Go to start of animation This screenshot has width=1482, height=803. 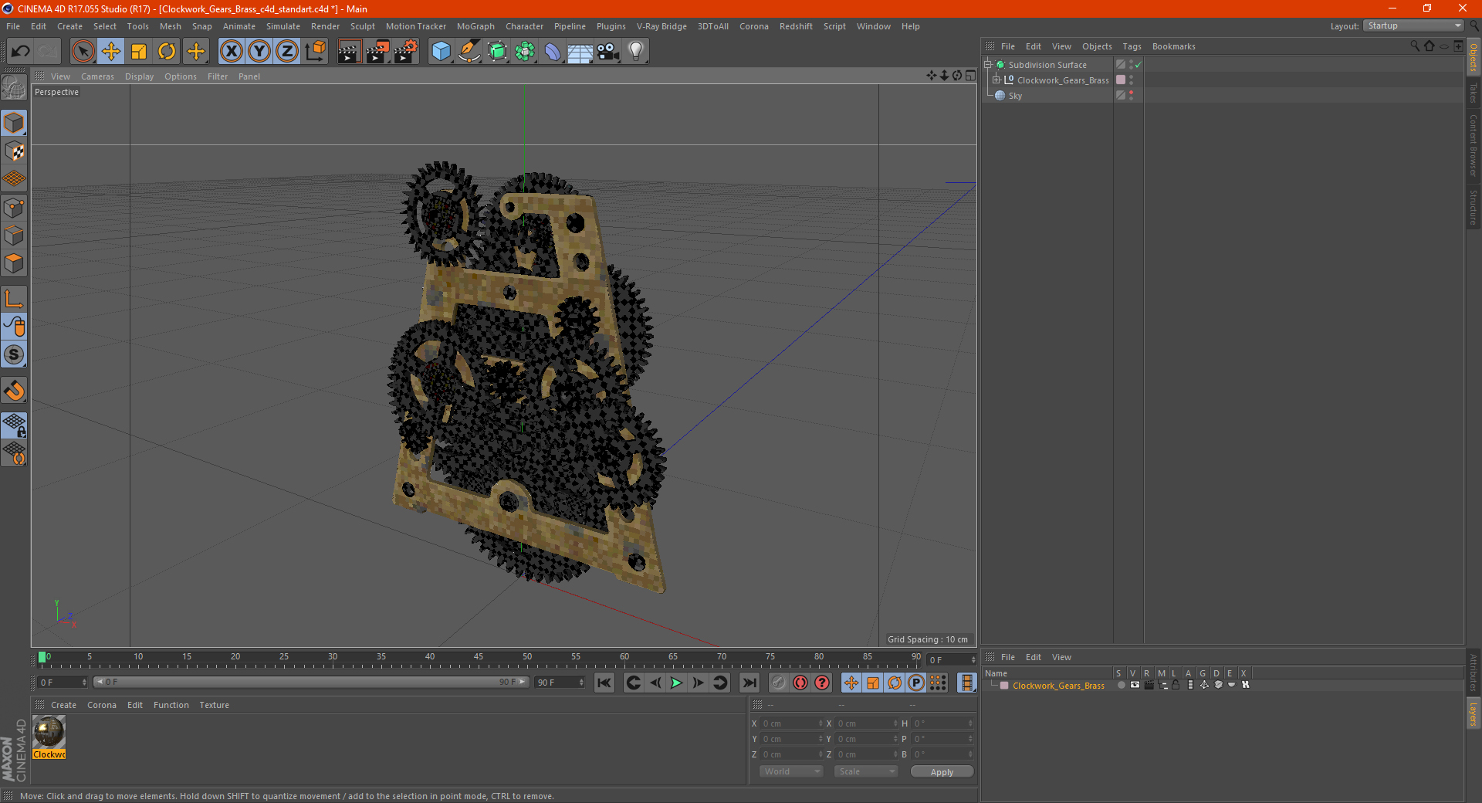[604, 683]
